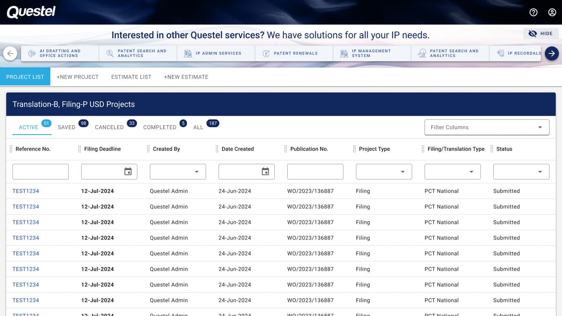The image size is (562, 316).
Task: Click the Project Type column drag handle
Action: (354, 149)
